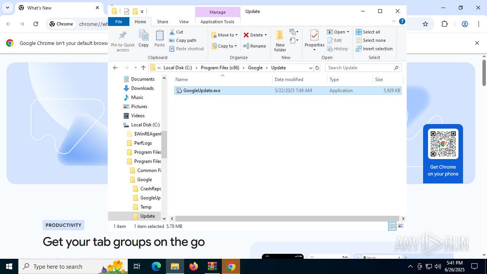Switch to the Details view toggle in the status bar

(x=392, y=226)
